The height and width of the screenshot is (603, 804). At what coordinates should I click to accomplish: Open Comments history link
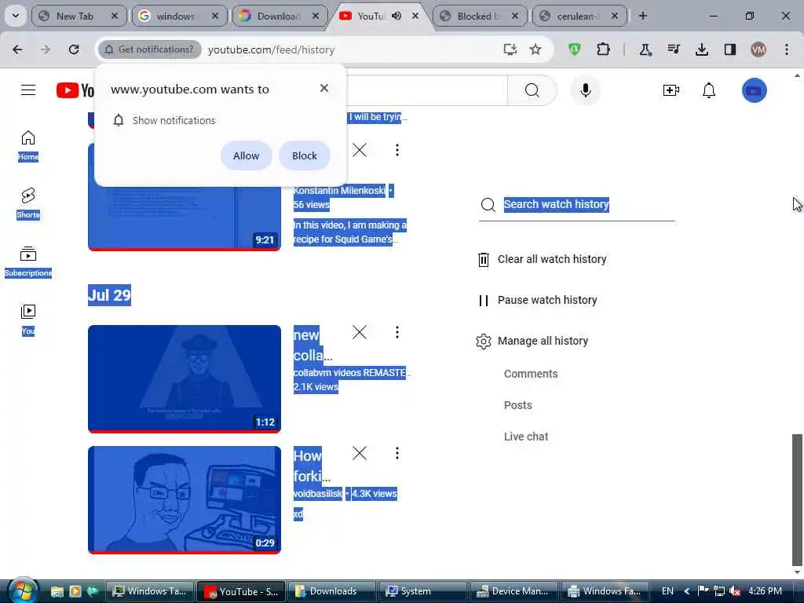coord(531,374)
